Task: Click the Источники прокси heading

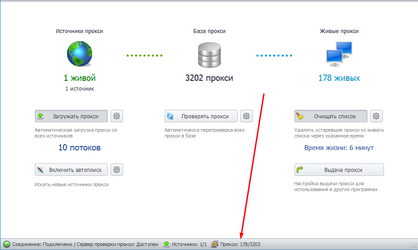Action: pyautogui.click(x=79, y=31)
